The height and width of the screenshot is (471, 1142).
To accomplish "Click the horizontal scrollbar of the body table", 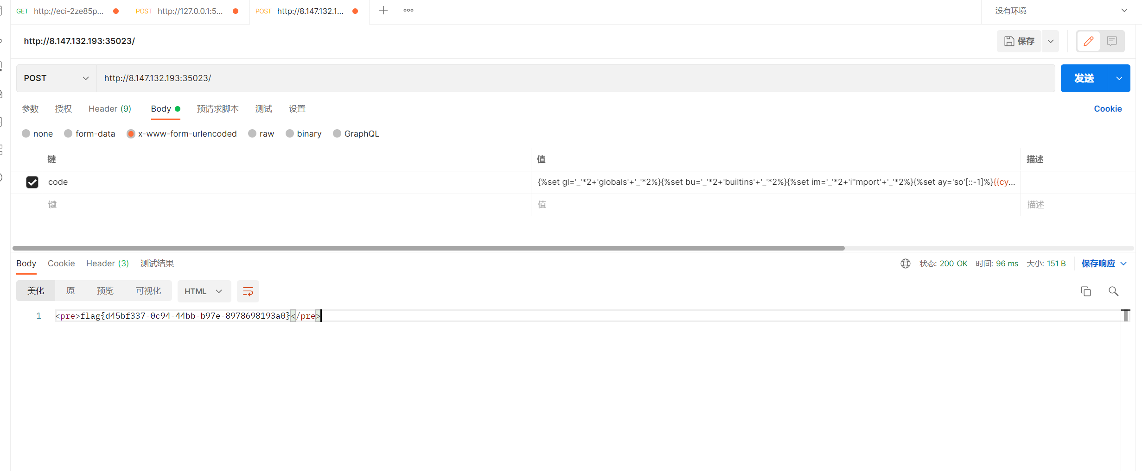I will click(428, 248).
